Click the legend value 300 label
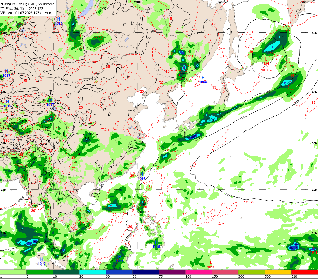This screenshot has width=318, height=279. point(241,276)
